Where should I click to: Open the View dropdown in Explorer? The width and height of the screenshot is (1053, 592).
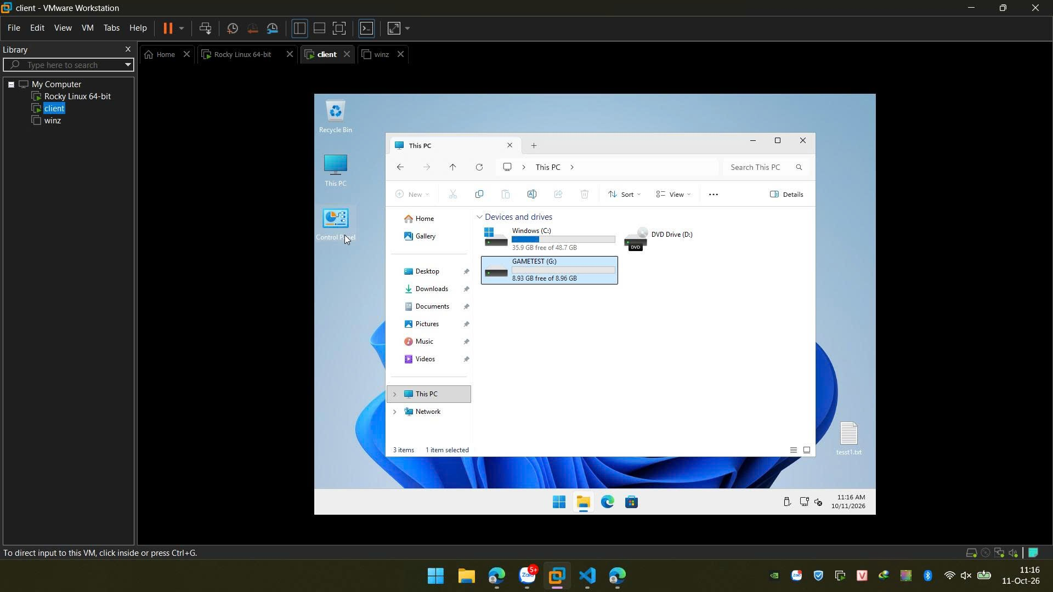click(673, 194)
